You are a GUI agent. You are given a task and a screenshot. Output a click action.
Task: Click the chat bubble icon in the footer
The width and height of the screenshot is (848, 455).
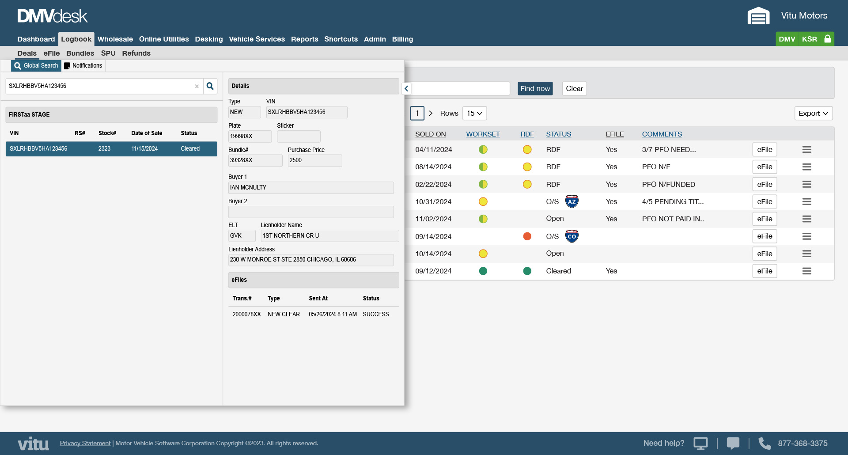[733, 443]
